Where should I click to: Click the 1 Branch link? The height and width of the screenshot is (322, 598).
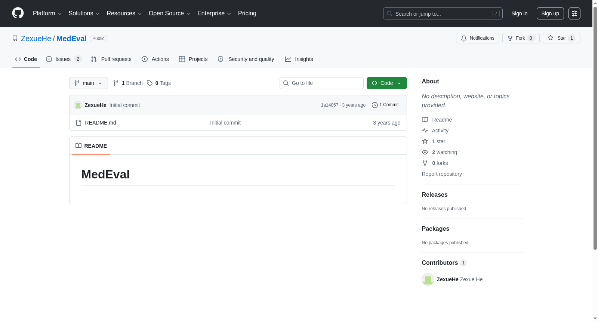[128, 83]
